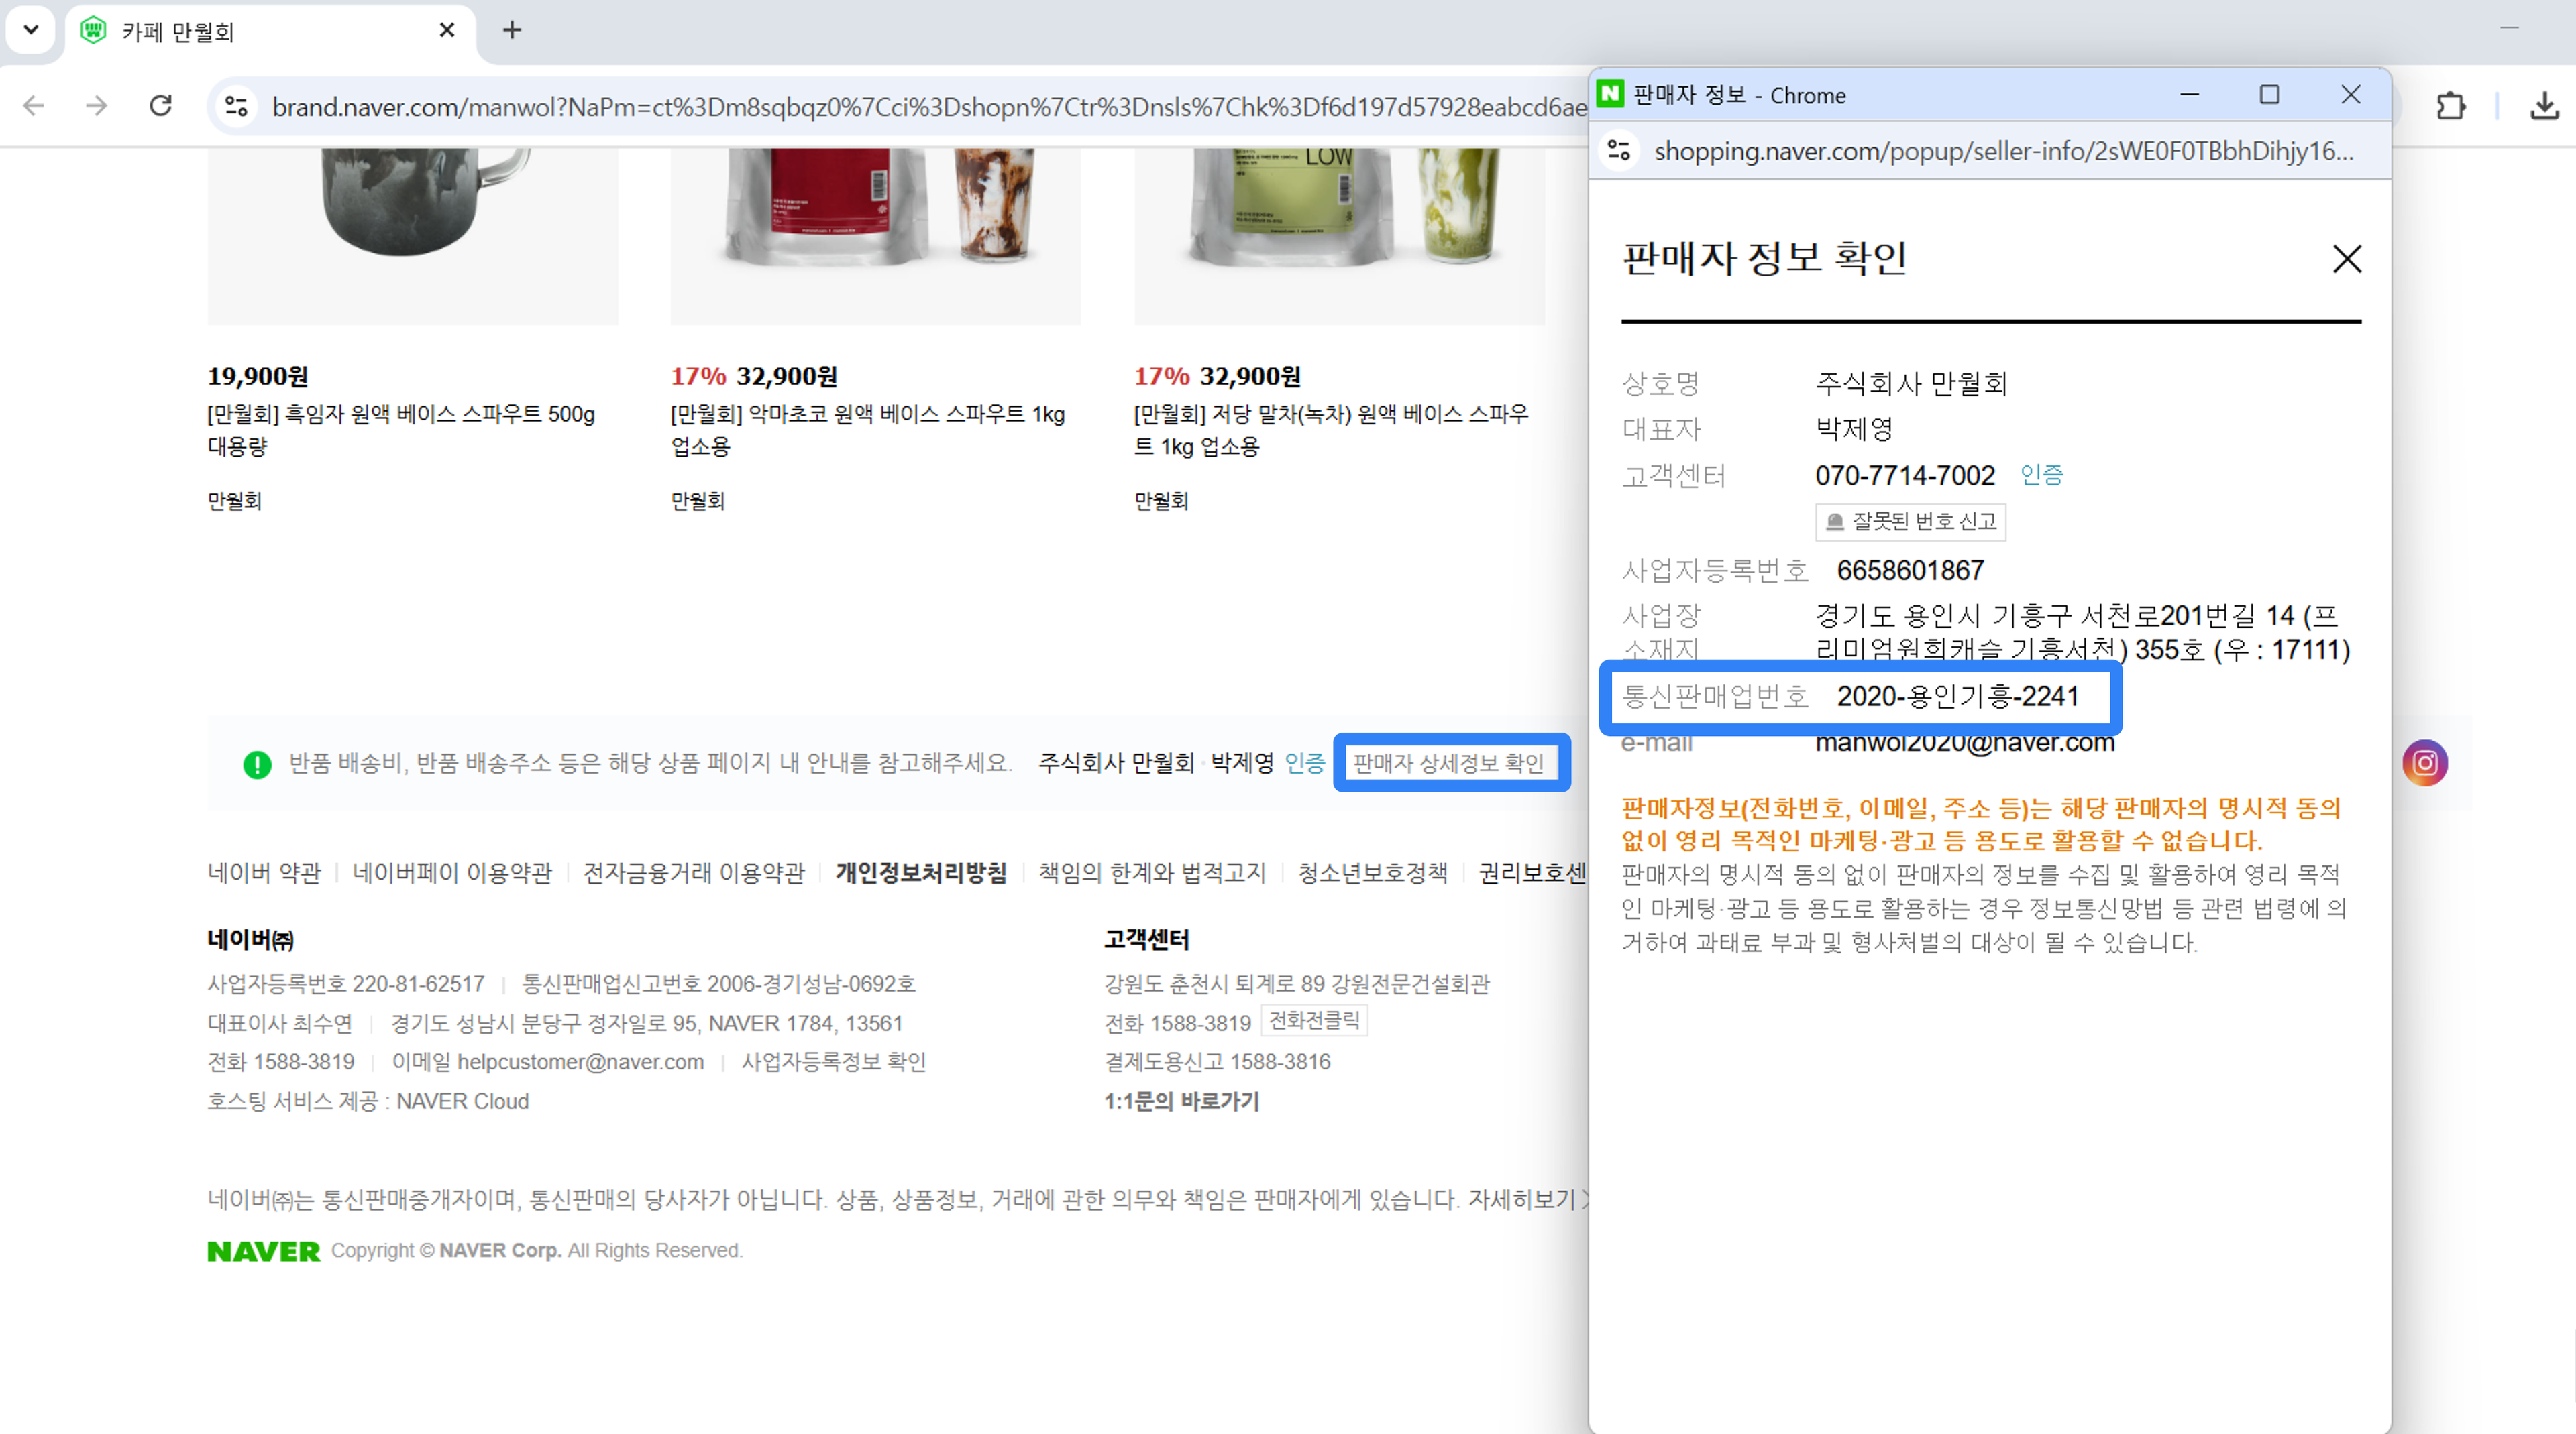
Task: Open a new tab with plus icon
Action: [x=512, y=30]
